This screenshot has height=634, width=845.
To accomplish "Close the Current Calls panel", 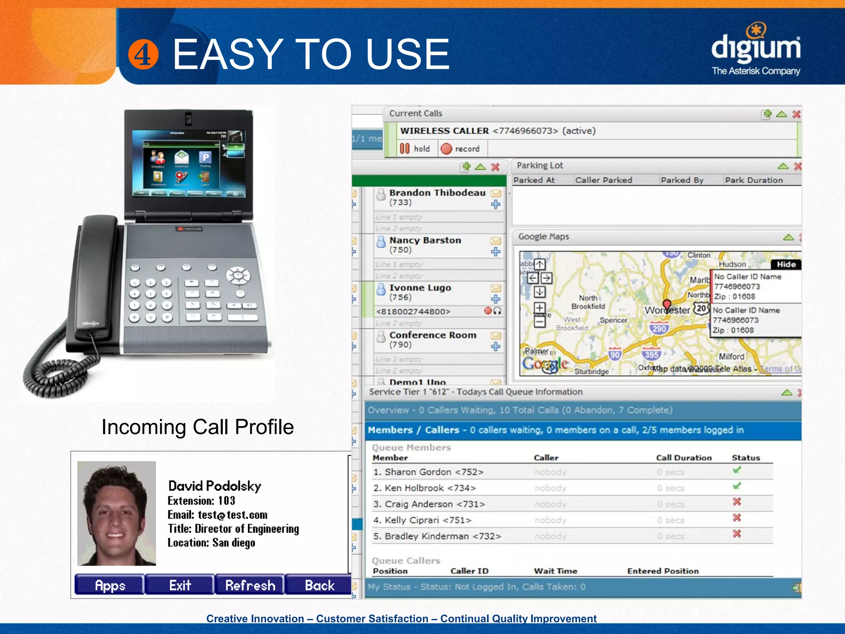I will pyautogui.click(x=796, y=114).
